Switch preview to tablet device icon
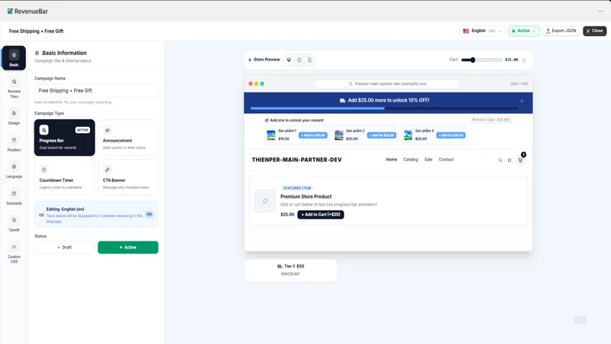The width and height of the screenshot is (611, 344). 299,60
